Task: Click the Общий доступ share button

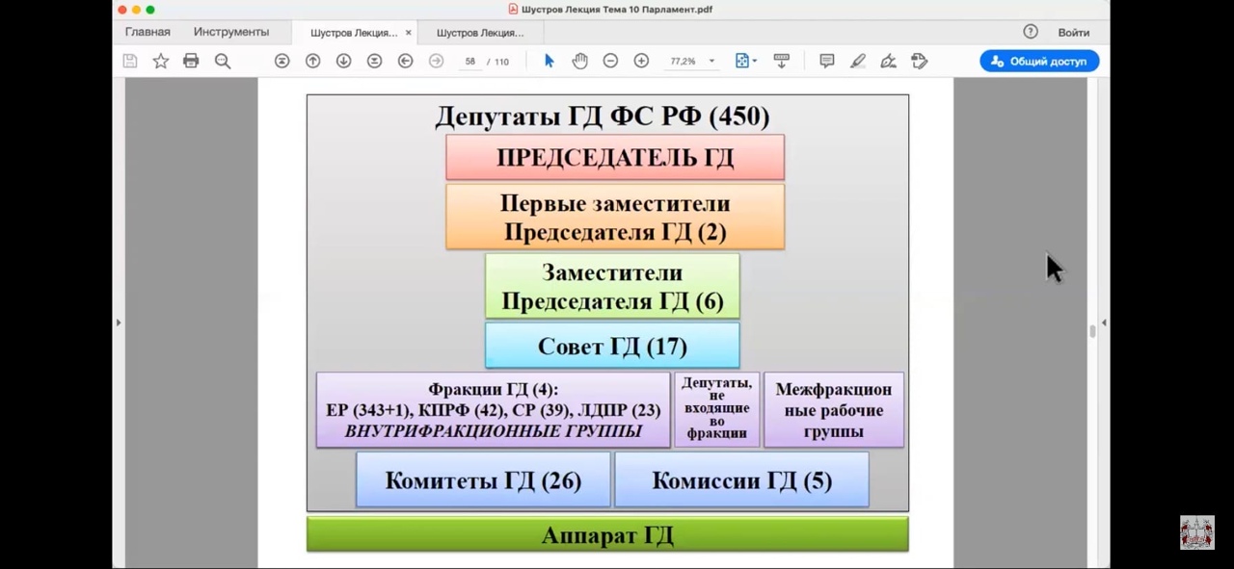Action: click(x=1039, y=61)
